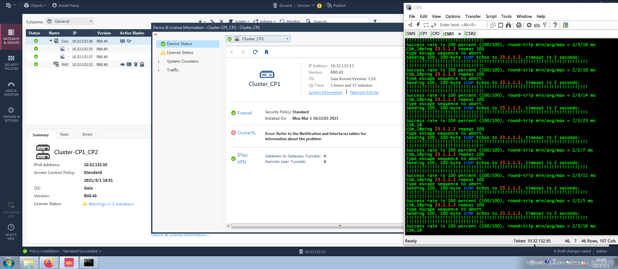618x269 pixels.
Task: Open the Command Line panel
Action: pos(11,210)
